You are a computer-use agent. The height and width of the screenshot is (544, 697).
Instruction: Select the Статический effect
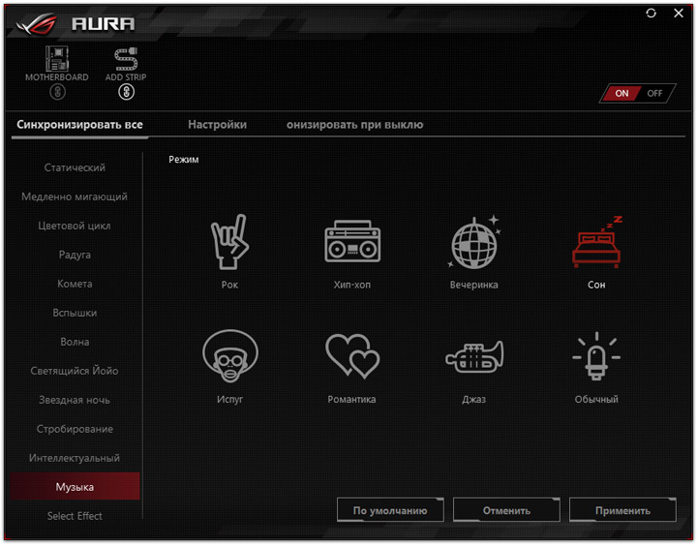tap(75, 167)
